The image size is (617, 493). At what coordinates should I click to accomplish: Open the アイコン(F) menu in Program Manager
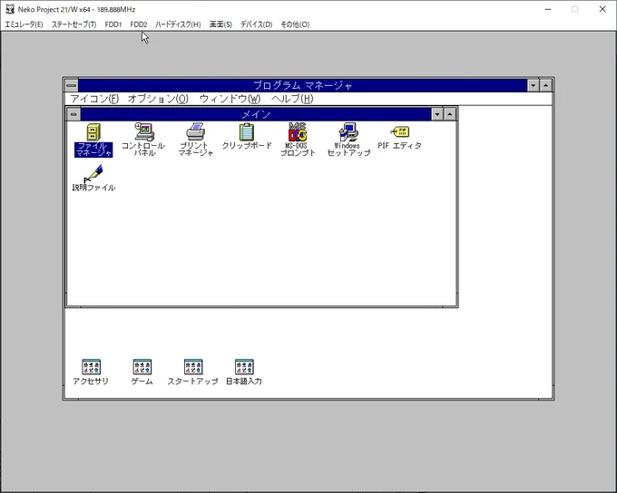[94, 99]
